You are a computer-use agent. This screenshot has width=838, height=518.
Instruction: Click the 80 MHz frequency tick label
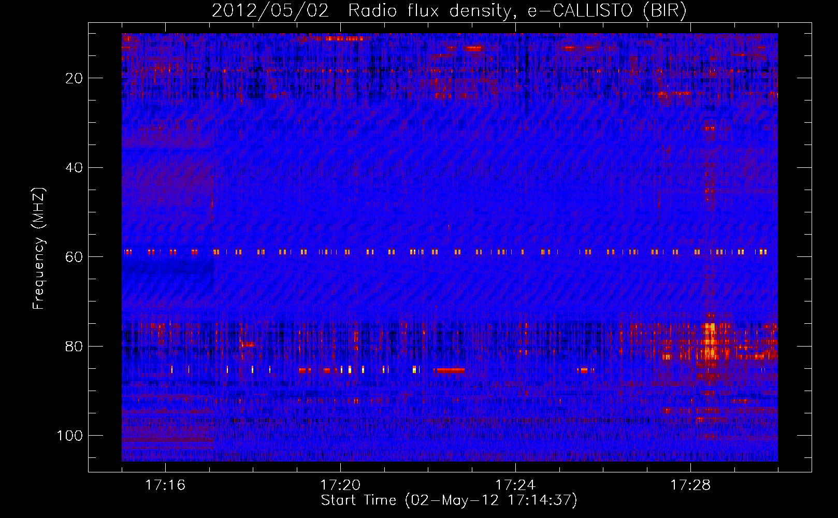click(x=75, y=346)
